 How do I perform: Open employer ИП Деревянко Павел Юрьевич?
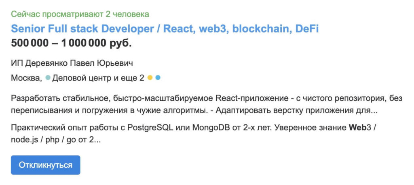coord(72,63)
